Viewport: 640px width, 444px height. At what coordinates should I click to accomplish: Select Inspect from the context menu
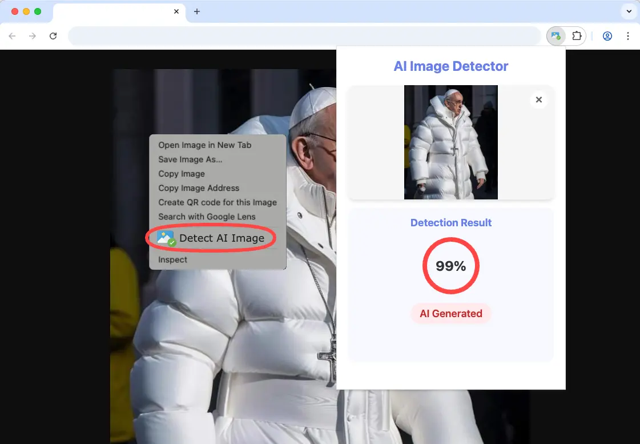[172, 259]
